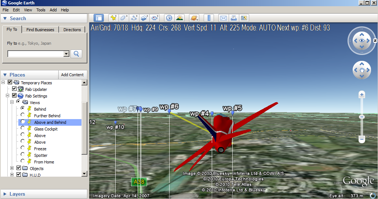Add a polygon from the toolbar
378x199 pixels.
(124, 18)
